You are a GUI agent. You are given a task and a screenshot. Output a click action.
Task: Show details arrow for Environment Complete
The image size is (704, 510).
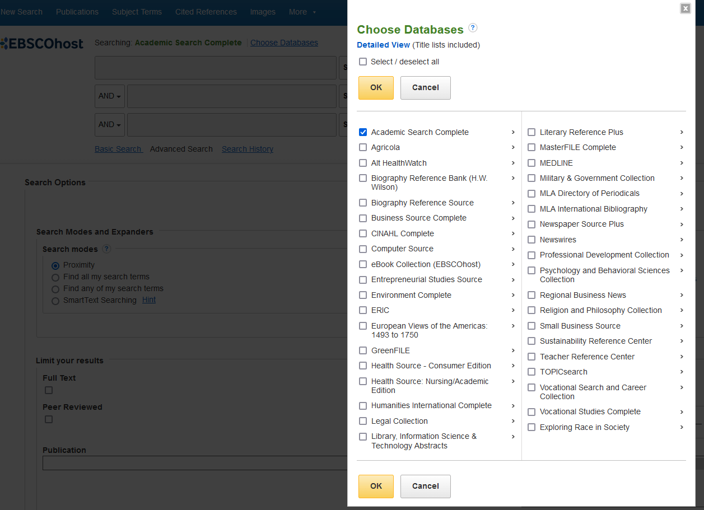(513, 295)
